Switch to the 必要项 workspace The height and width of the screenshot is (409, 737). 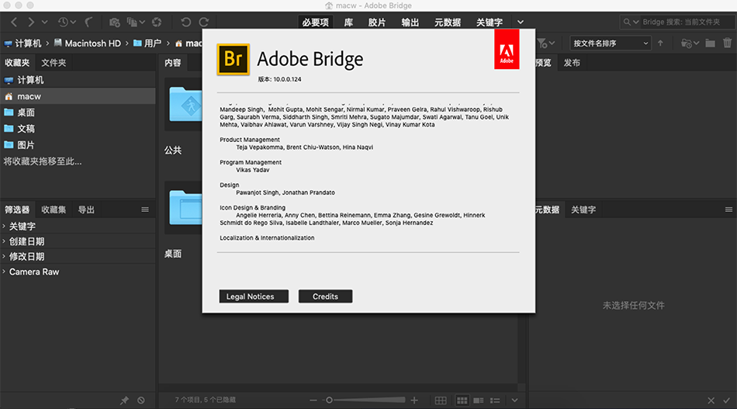(315, 22)
